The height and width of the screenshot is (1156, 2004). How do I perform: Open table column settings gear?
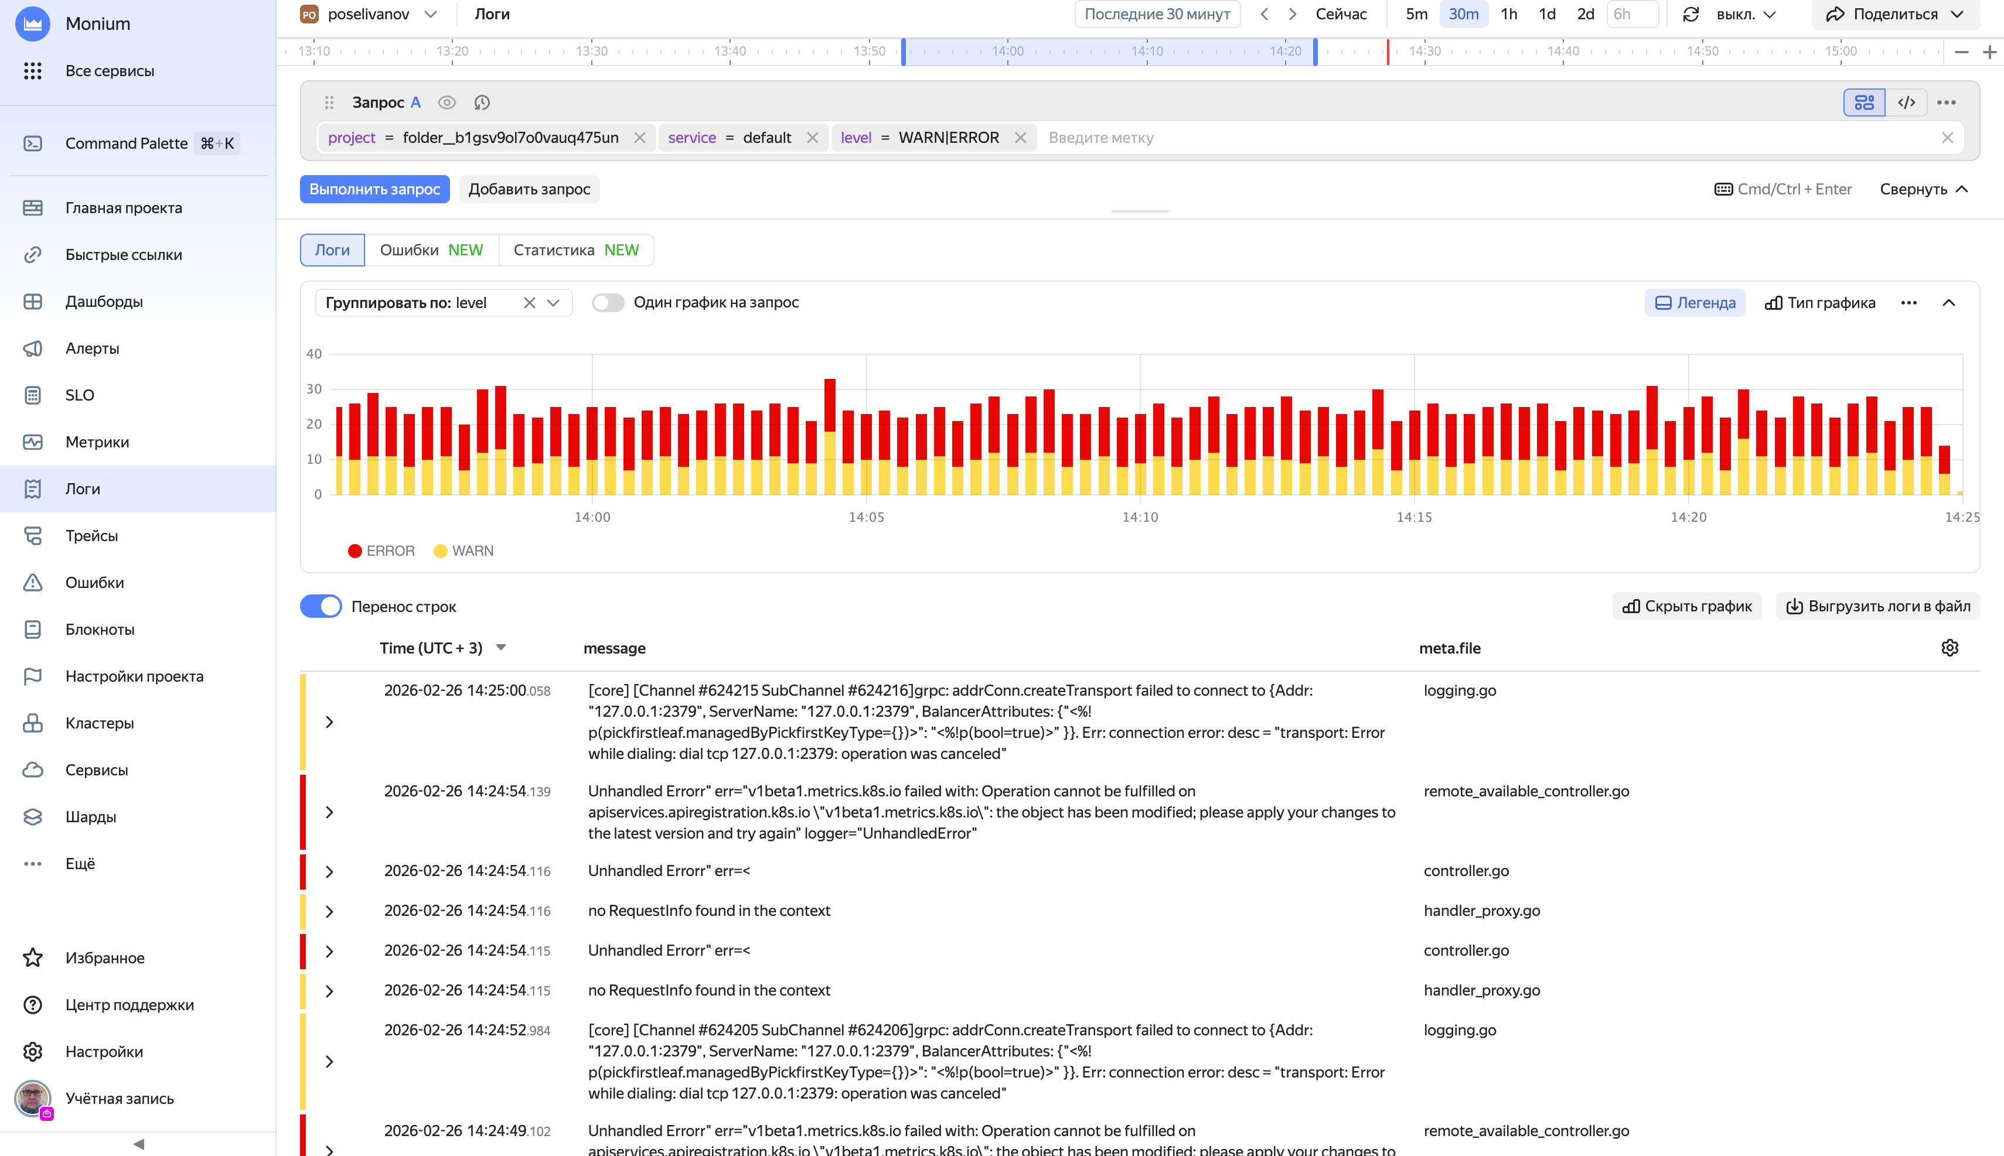[1949, 648]
